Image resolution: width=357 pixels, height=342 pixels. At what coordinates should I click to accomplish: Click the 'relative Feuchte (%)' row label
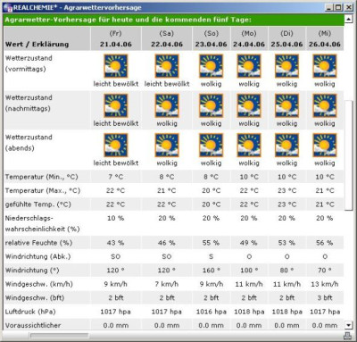click(x=38, y=243)
